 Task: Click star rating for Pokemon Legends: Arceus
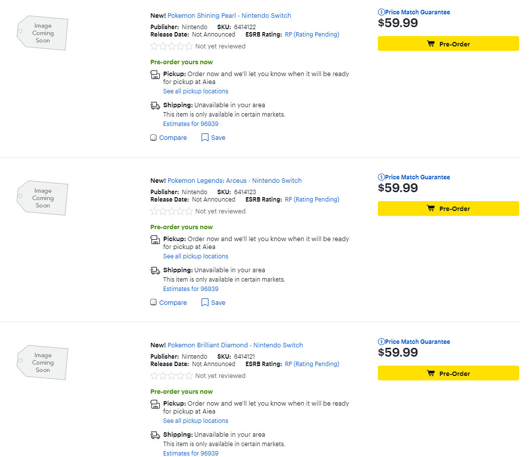point(171,211)
